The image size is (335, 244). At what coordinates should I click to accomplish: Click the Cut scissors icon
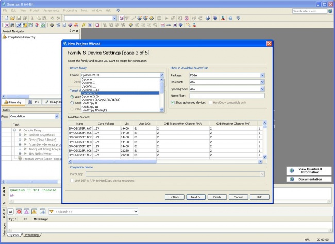coord(32,18)
